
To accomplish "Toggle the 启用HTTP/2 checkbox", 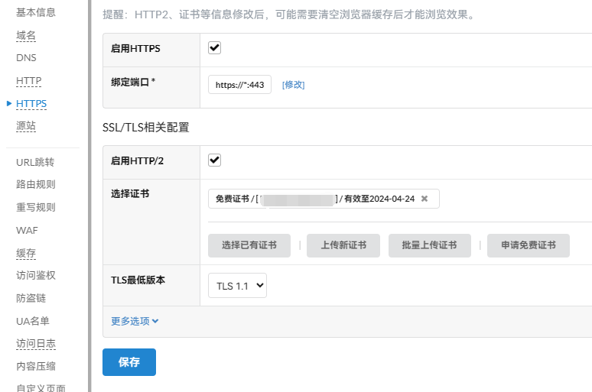I will (x=215, y=160).
